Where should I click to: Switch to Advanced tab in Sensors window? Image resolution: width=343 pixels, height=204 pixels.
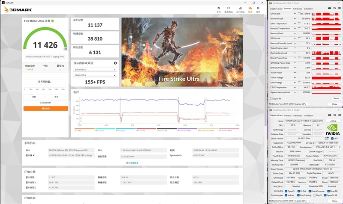pos(298,8)
